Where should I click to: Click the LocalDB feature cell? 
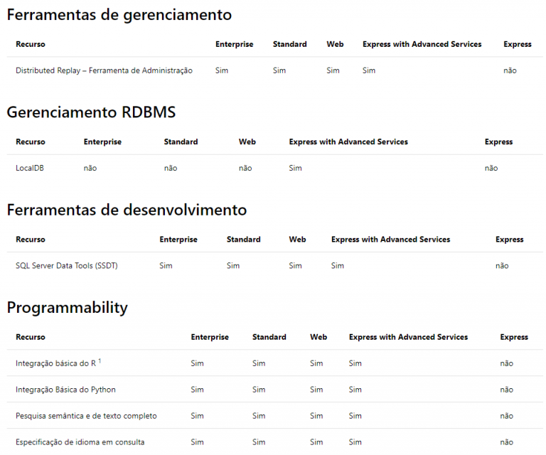(30, 168)
